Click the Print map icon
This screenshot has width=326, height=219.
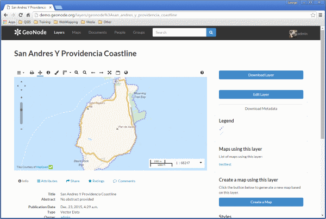pos(32,73)
